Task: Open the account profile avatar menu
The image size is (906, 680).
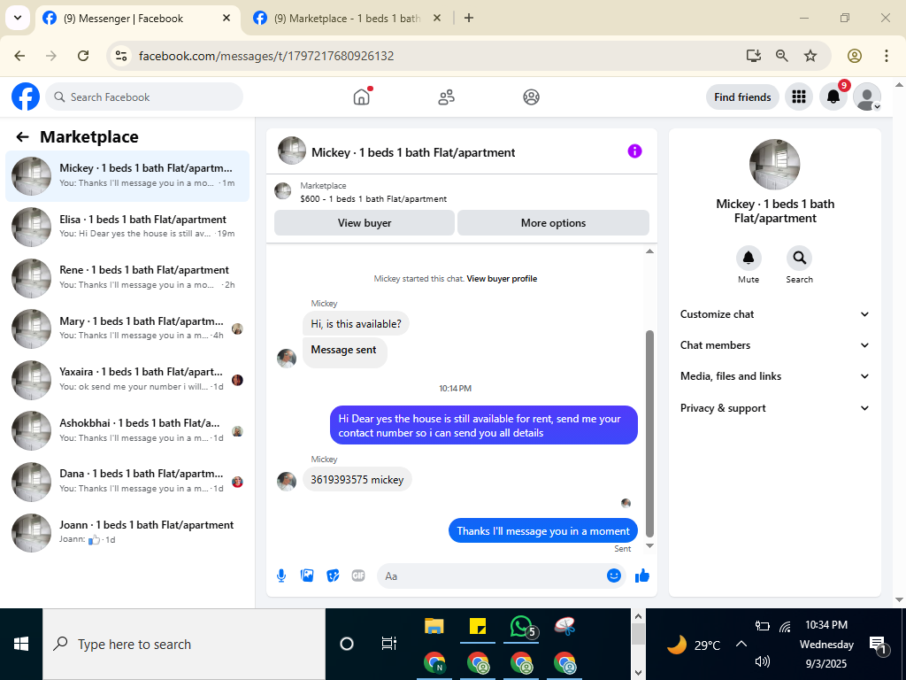Action: click(x=867, y=97)
